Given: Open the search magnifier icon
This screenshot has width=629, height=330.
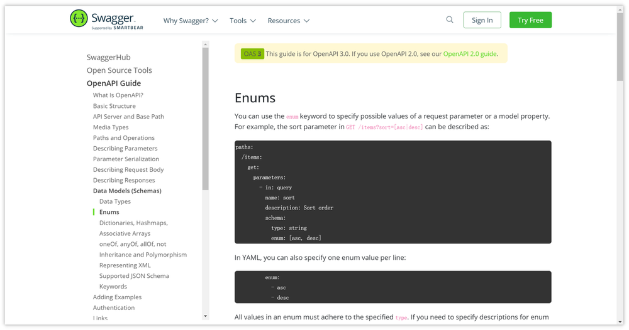Looking at the screenshot, I should click(450, 19).
